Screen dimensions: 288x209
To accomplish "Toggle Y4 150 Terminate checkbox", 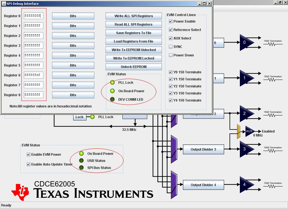I will tap(171, 100).
